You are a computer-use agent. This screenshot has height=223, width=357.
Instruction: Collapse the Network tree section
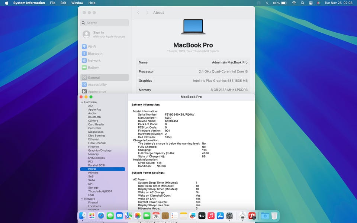point(82,198)
